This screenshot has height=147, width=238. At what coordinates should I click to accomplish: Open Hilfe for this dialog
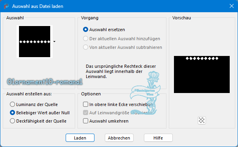[158, 138]
